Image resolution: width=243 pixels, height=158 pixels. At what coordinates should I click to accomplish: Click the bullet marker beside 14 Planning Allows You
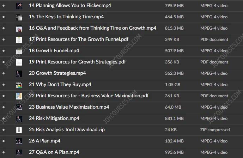(4, 6)
